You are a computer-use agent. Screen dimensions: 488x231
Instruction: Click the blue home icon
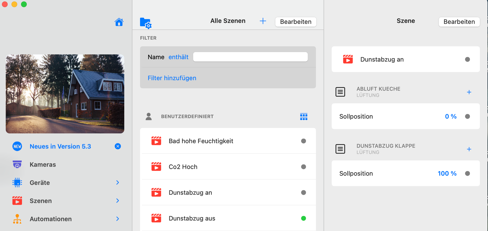pyautogui.click(x=119, y=22)
